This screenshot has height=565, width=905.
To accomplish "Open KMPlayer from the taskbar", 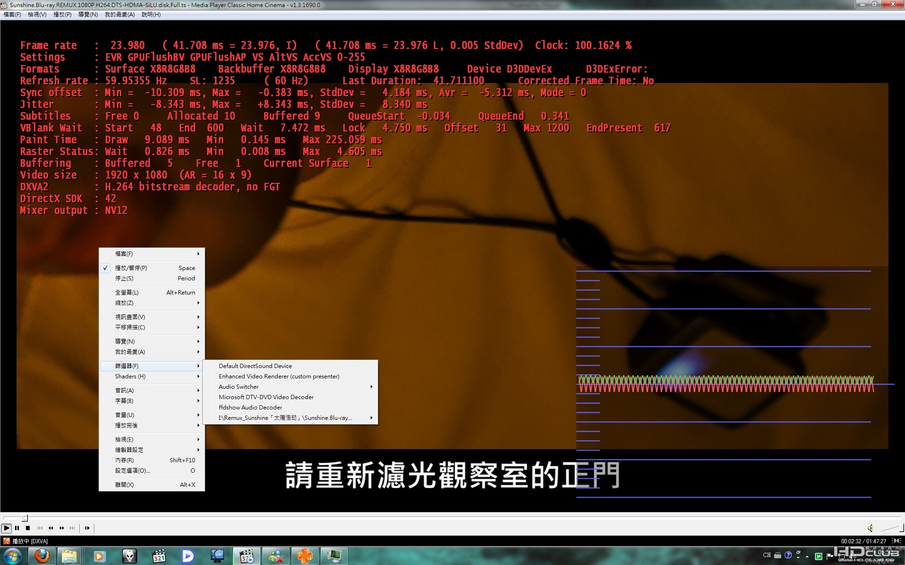I will tap(217, 556).
